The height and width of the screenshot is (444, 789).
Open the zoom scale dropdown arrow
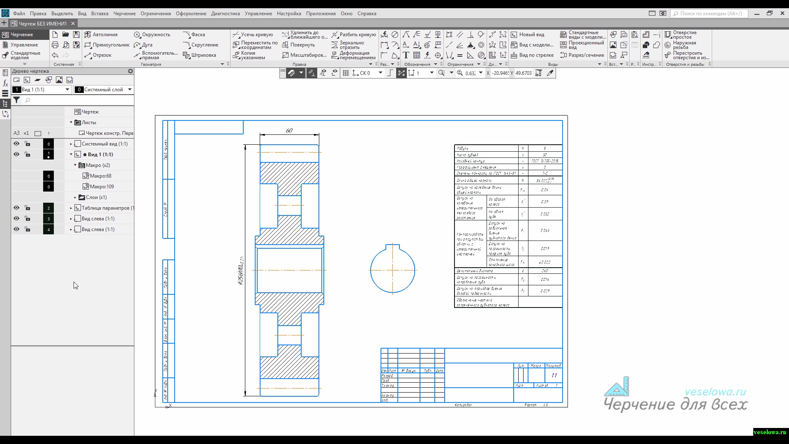[x=481, y=73]
